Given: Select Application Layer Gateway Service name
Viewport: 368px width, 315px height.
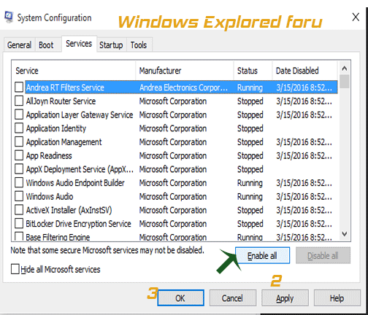Looking at the screenshot, I should pos(80,114).
